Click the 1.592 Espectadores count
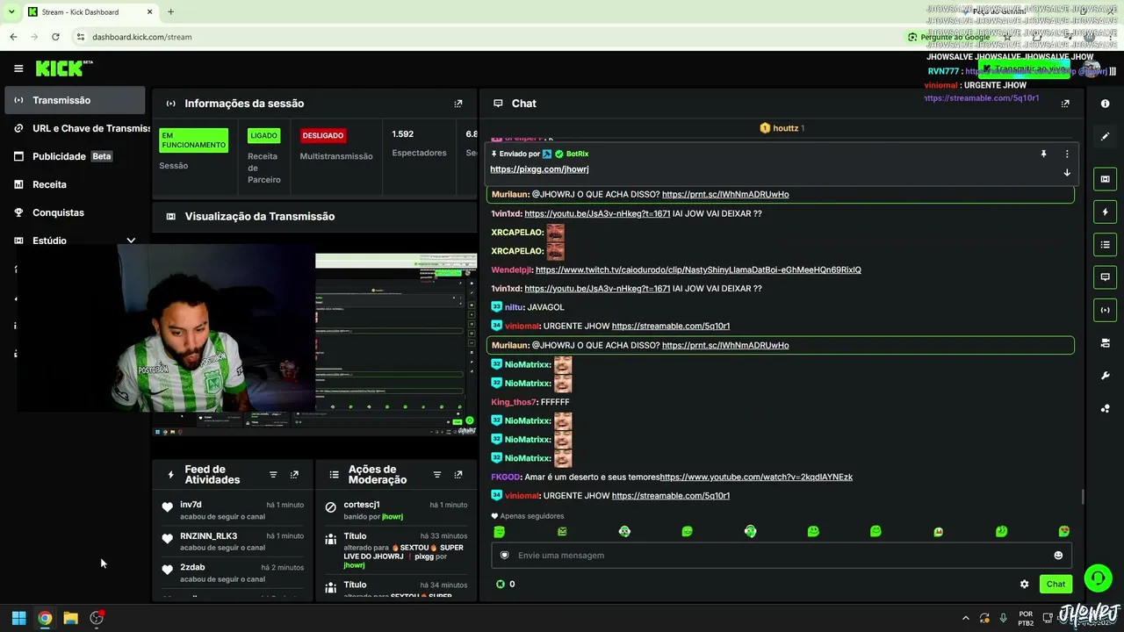 [402, 134]
